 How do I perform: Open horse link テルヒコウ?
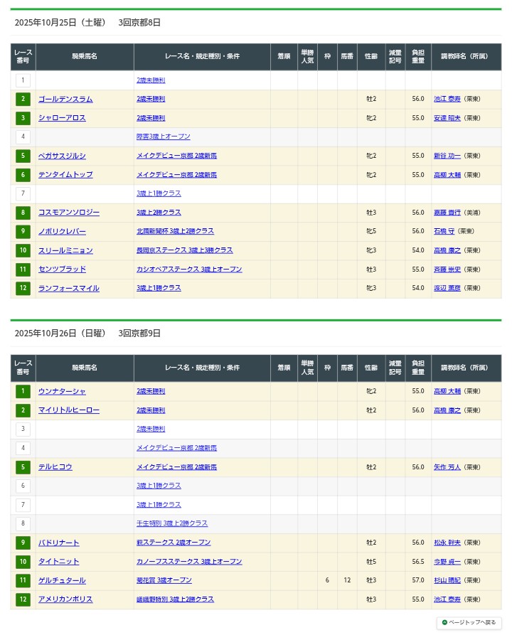tap(55, 467)
